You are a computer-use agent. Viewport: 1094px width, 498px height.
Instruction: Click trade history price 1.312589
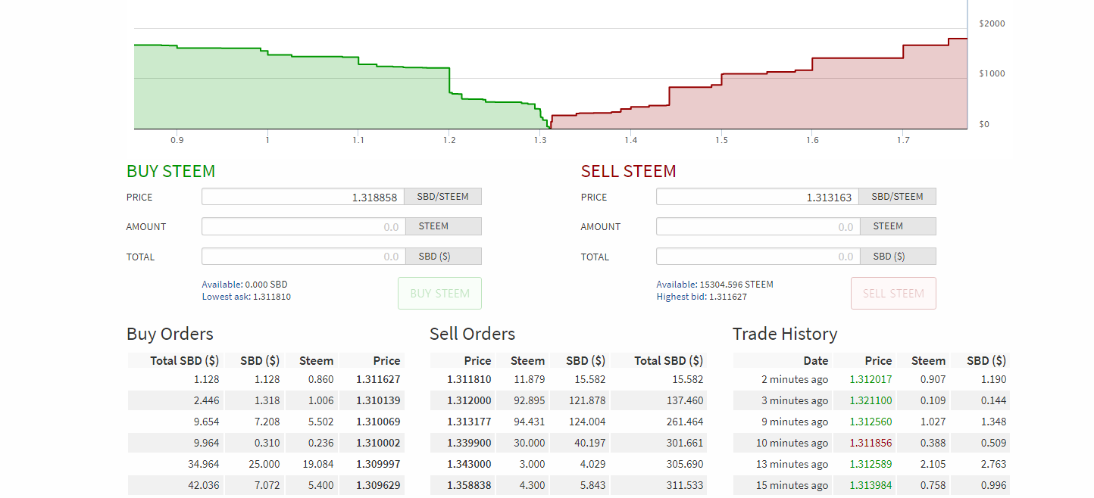pyautogui.click(x=871, y=464)
